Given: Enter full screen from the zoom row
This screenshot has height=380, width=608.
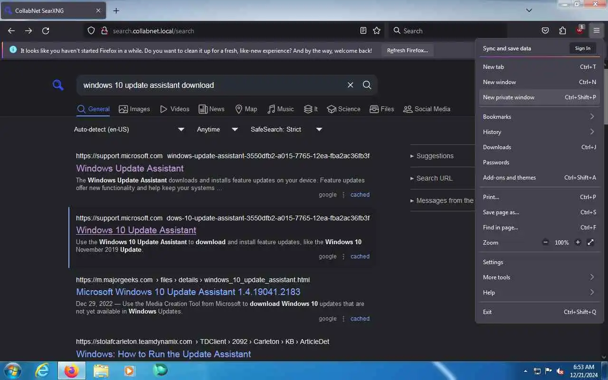Looking at the screenshot, I should [x=590, y=242].
